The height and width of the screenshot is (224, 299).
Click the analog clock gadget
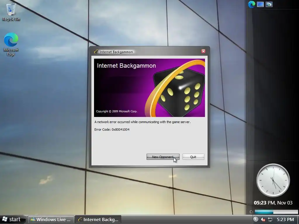[273, 180]
